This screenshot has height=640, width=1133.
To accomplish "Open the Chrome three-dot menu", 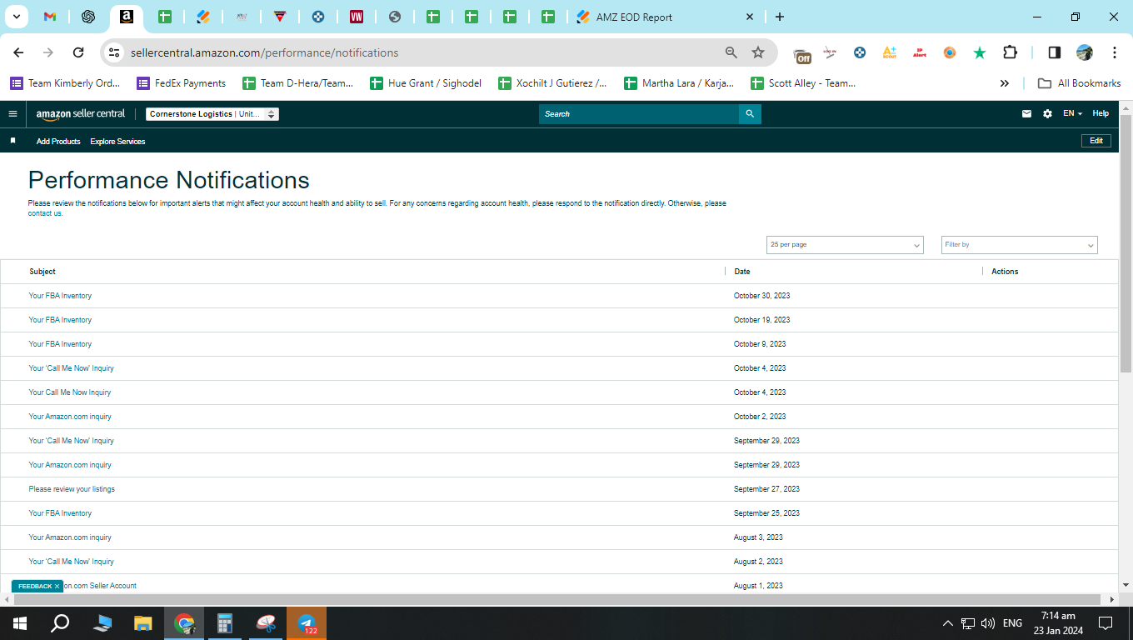I will (1114, 52).
